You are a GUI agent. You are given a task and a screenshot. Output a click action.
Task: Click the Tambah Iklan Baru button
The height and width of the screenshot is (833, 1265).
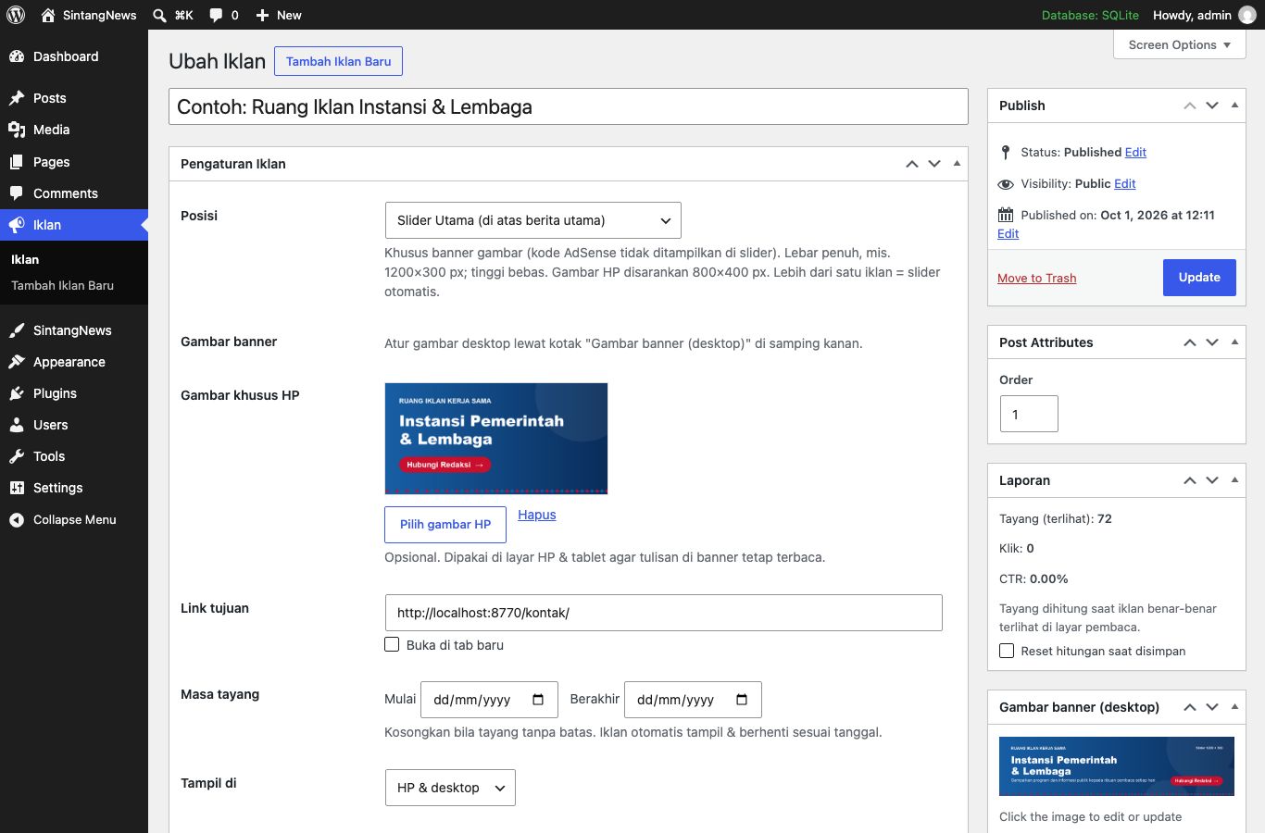[x=338, y=61]
